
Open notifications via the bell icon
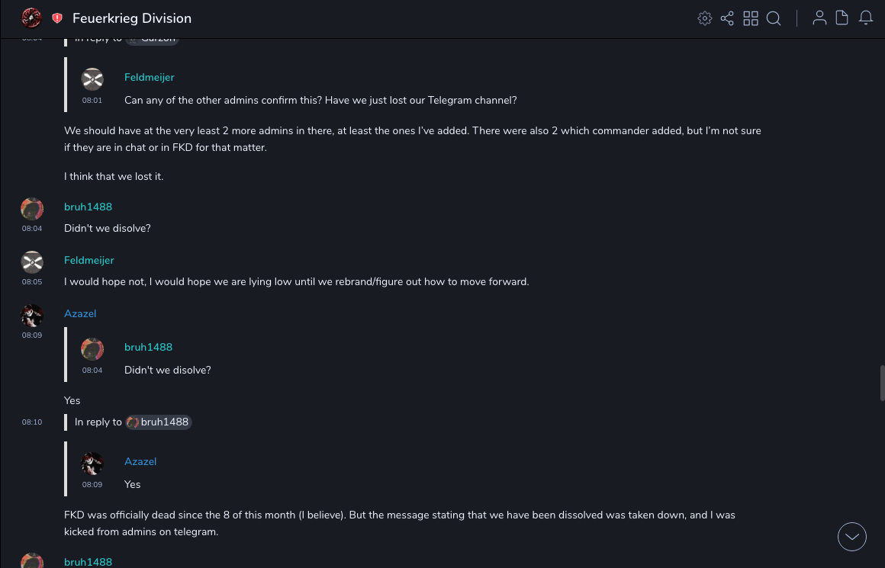pos(866,18)
